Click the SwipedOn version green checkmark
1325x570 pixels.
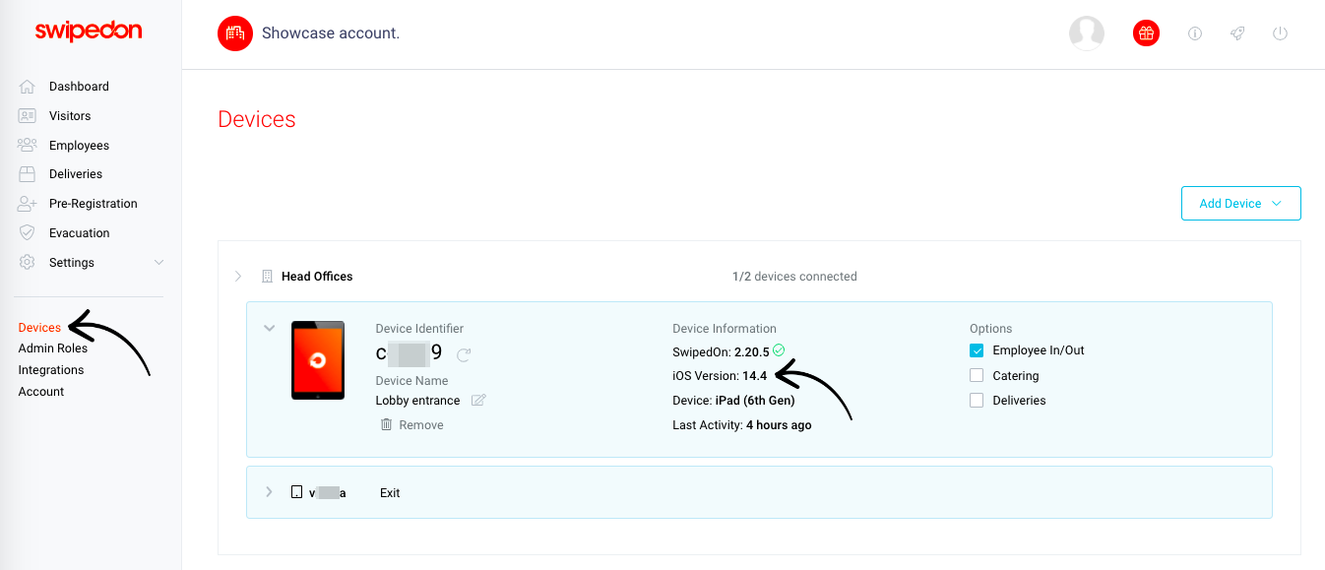click(779, 349)
